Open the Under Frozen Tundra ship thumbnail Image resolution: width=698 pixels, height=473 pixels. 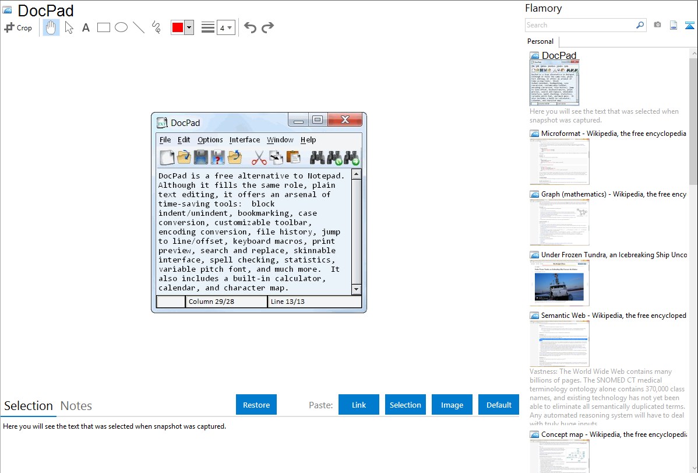(x=559, y=283)
